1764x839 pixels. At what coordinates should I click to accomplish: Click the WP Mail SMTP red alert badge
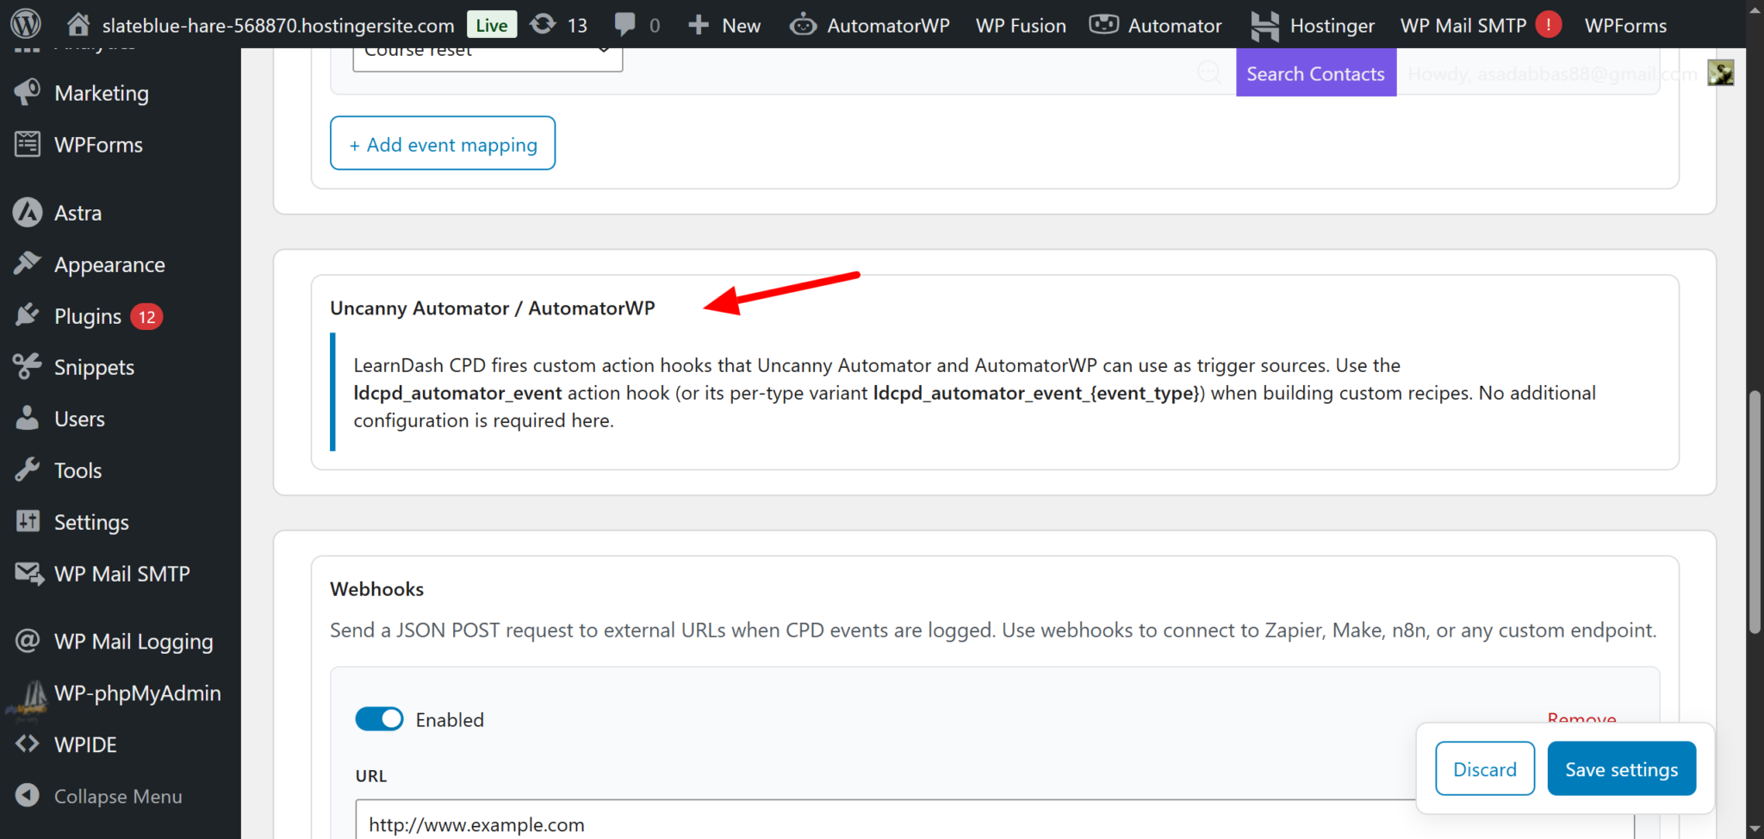coord(1549,25)
